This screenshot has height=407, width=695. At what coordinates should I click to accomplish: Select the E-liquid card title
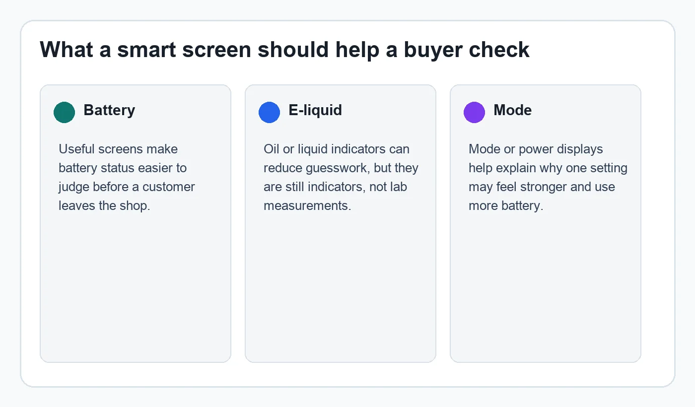tap(315, 110)
